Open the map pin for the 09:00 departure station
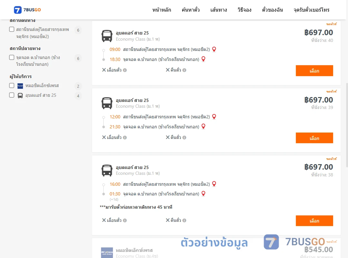Image resolution: width=348 pixels, height=258 pixels. click(x=214, y=49)
